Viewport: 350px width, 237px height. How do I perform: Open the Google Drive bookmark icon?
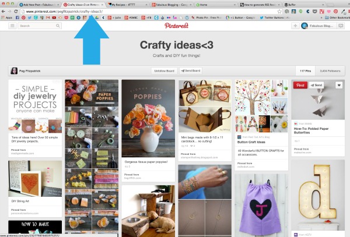[x=97, y=17]
